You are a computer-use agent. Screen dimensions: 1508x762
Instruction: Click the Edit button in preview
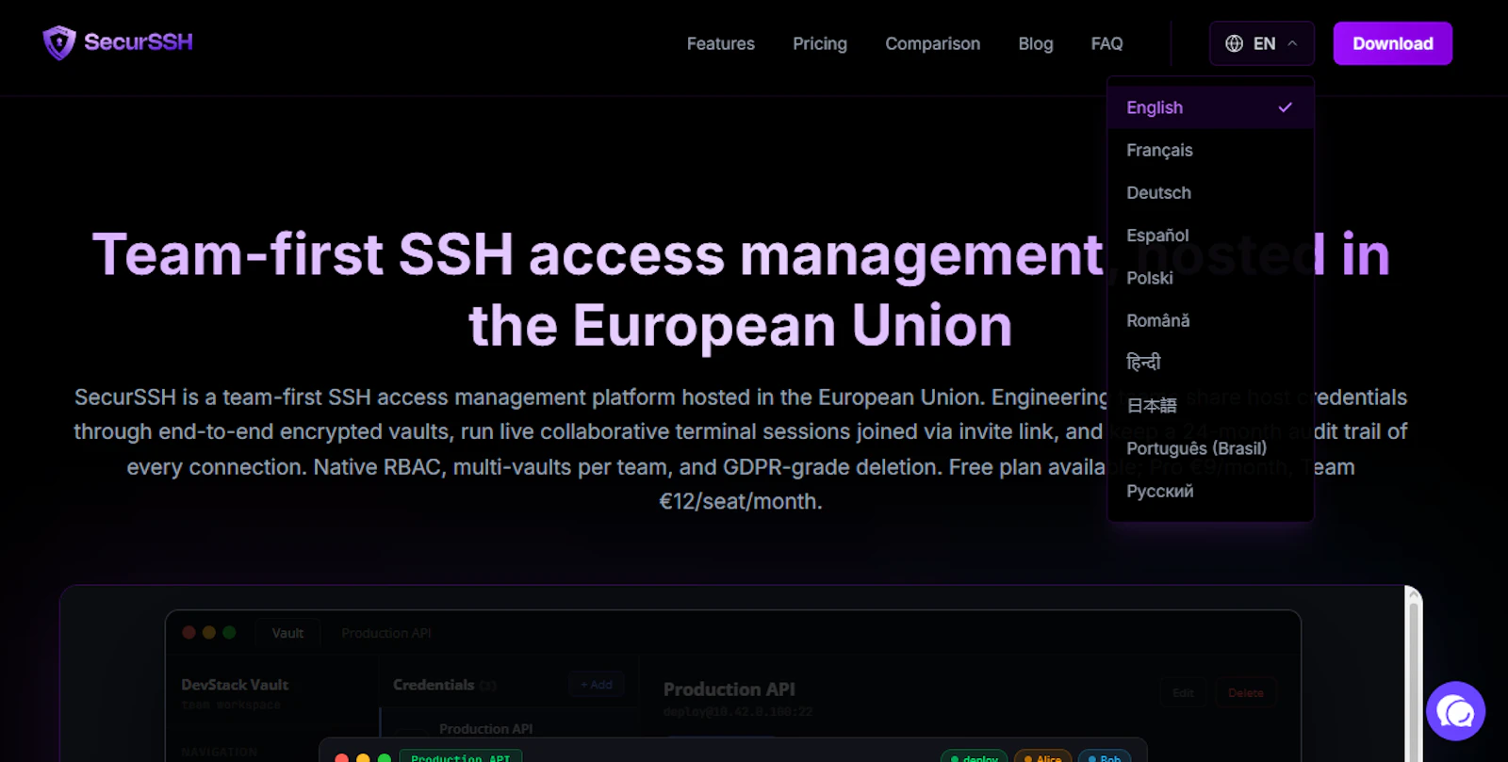tap(1183, 692)
